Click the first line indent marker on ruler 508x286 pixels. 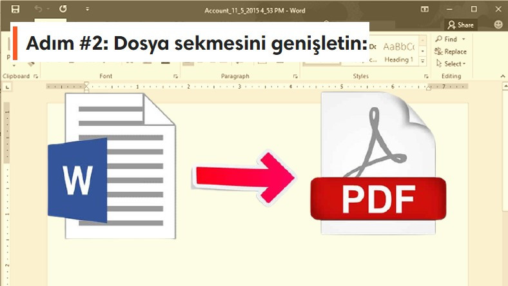[87, 83]
